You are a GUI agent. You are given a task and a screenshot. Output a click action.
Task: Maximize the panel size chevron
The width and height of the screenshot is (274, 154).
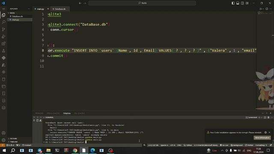coord(267,113)
